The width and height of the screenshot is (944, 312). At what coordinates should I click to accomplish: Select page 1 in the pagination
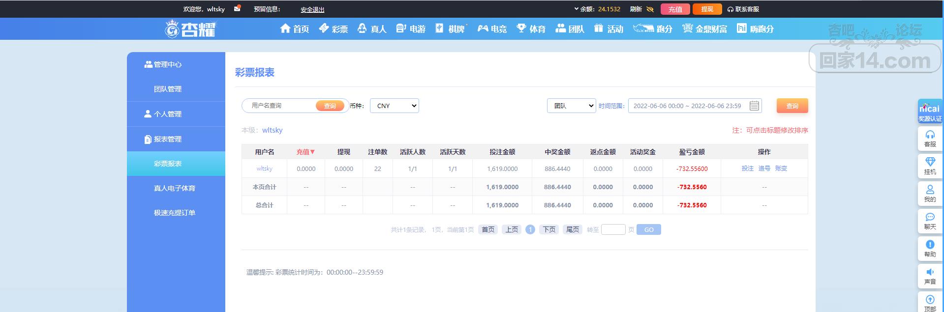[530, 229]
